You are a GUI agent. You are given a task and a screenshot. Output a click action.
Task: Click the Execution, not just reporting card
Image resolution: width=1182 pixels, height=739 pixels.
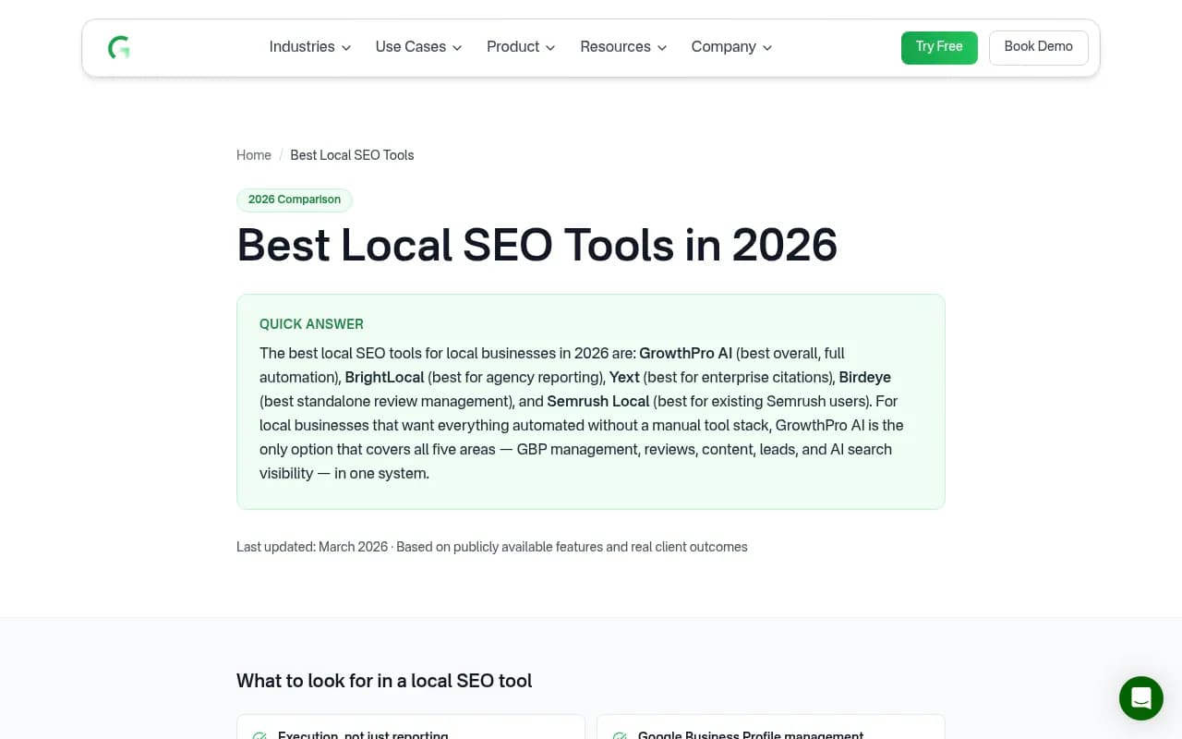click(x=411, y=727)
